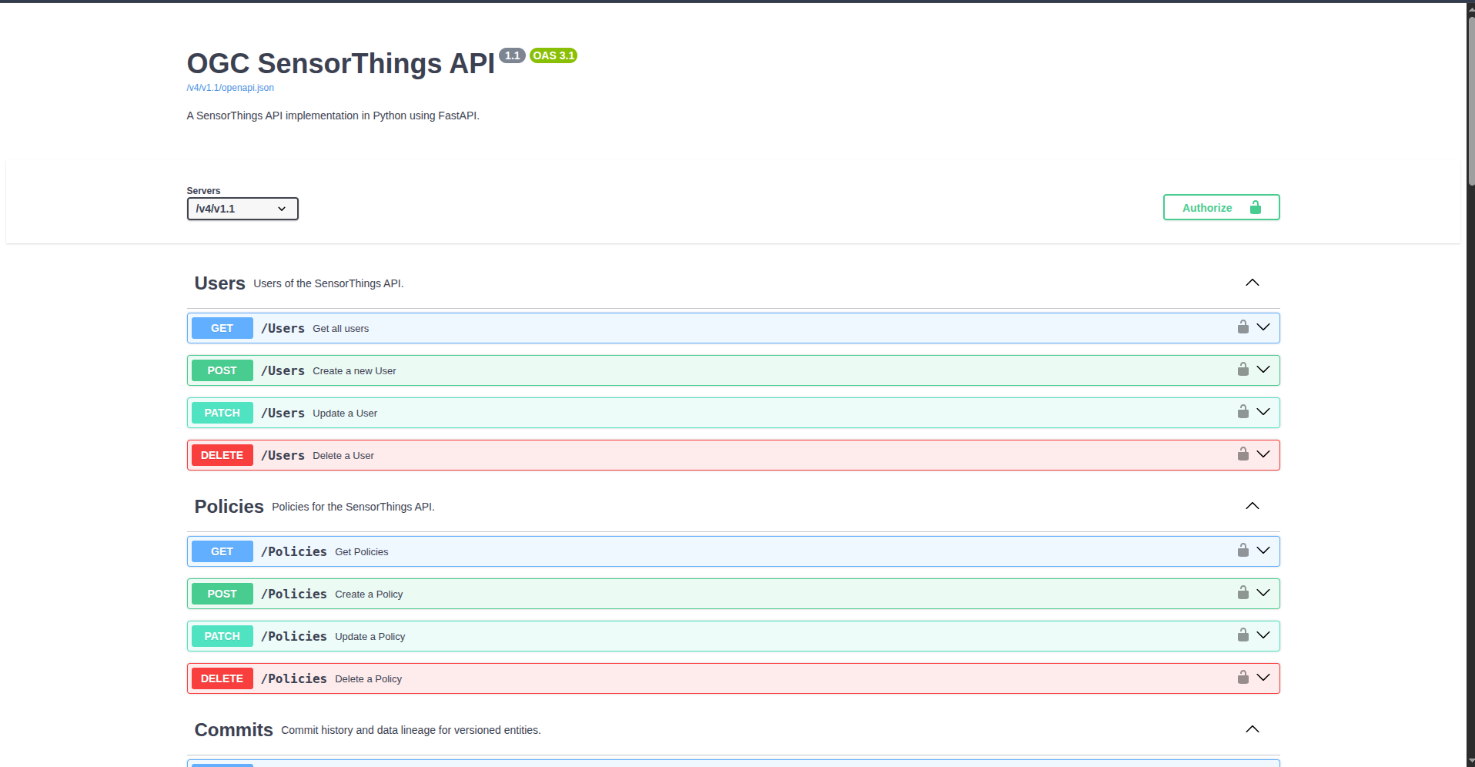Click the 'Update a User' summary text
The height and width of the screenshot is (767, 1475).
coord(345,414)
